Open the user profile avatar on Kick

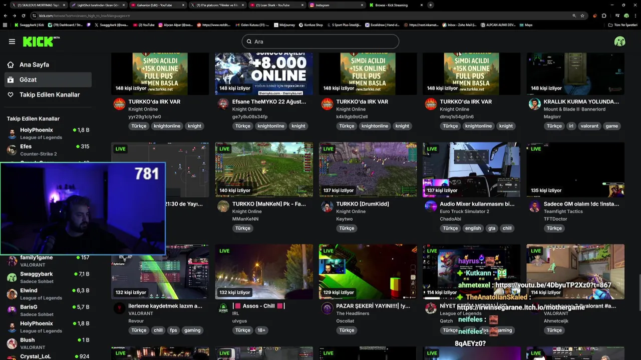[619, 41]
